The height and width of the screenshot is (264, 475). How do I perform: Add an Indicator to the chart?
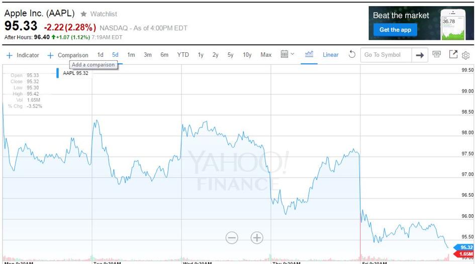point(23,55)
